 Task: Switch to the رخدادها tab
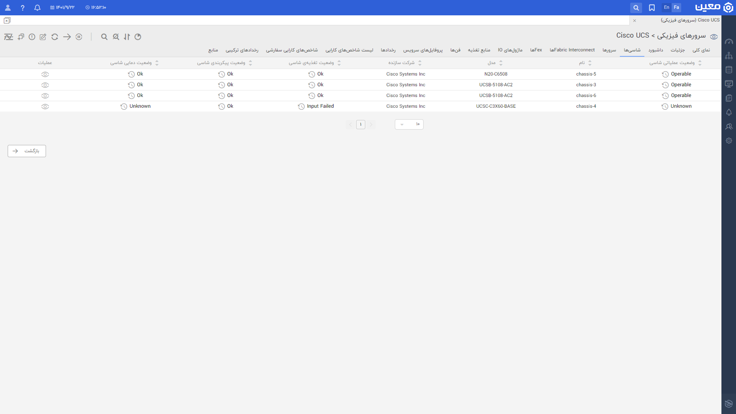tap(388, 50)
